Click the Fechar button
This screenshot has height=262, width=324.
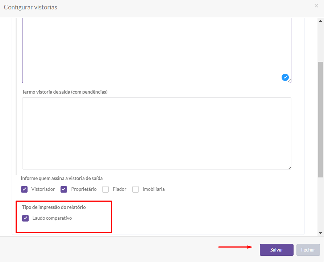click(x=308, y=250)
